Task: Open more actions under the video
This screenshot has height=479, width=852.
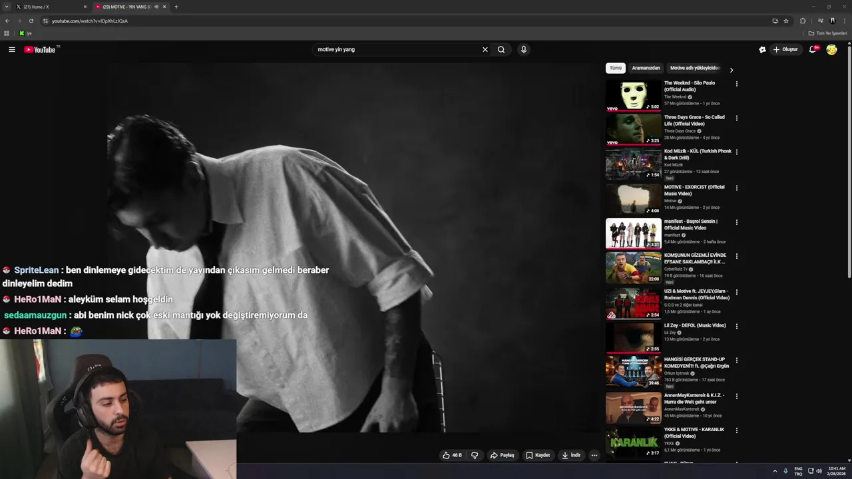Action: click(x=594, y=455)
